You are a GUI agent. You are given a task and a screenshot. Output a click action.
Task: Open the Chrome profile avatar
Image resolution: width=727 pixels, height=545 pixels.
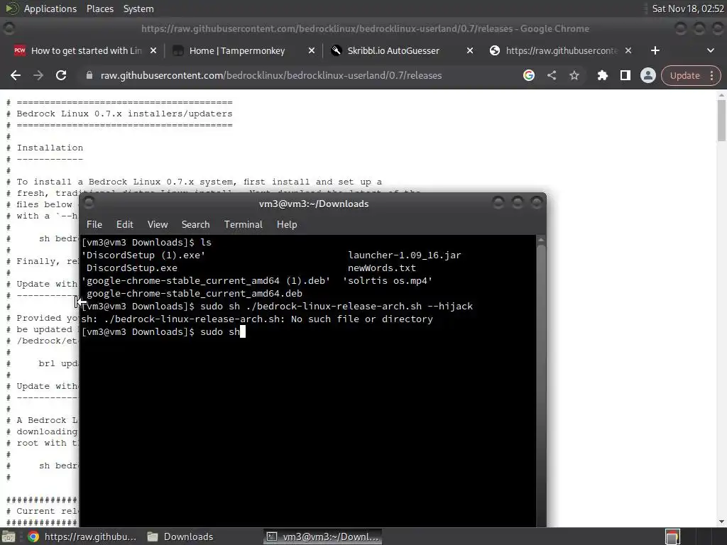[647, 75]
